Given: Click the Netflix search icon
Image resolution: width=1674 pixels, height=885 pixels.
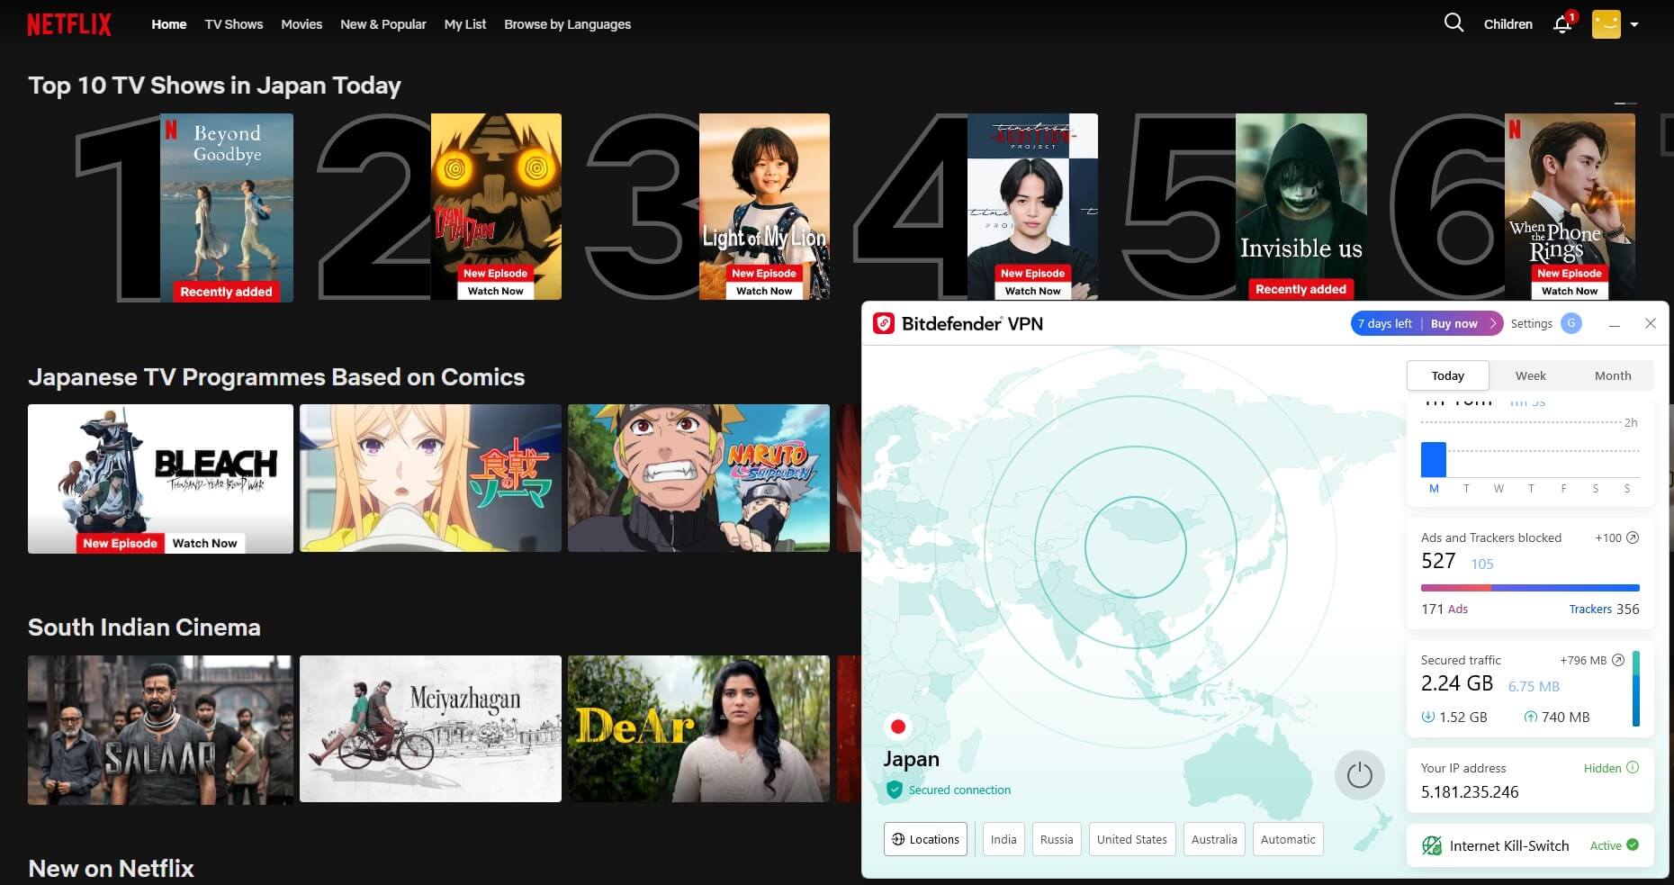Looking at the screenshot, I should coord(1453,23).
